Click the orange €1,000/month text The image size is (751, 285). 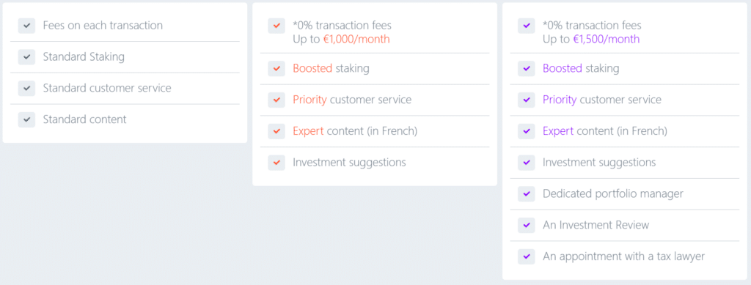[356, 40]
